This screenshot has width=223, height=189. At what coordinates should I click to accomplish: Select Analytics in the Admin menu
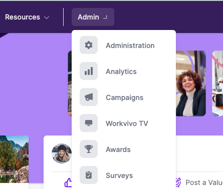pos(124,71)
